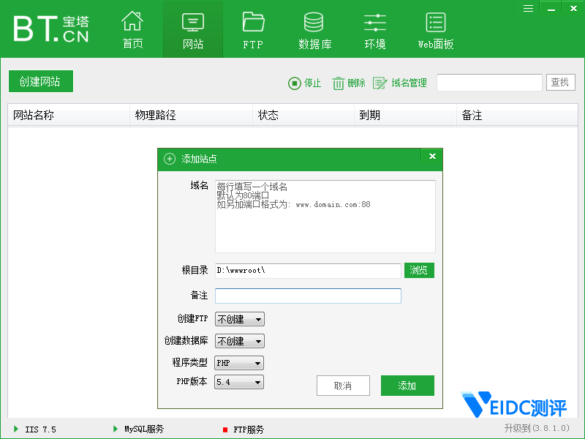Go to the 数据库 database section
585x439 pixels.
[314, 29]
